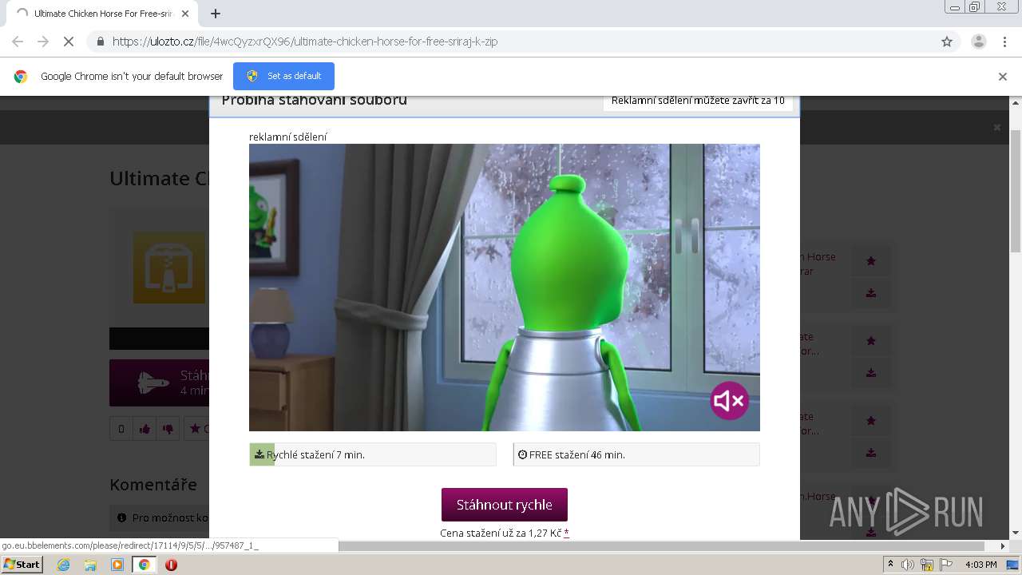Viewport: 1022px width, 575px height.
Task: Download the third related file
Action: click(871, 453)
